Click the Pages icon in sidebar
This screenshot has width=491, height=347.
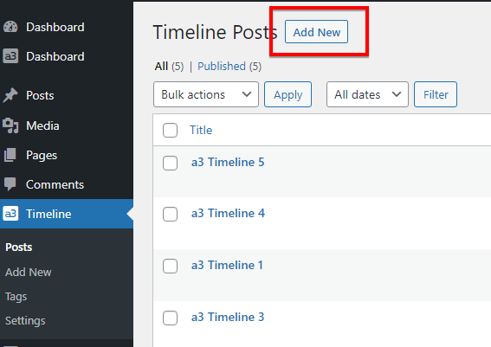[x=10, y=155]
